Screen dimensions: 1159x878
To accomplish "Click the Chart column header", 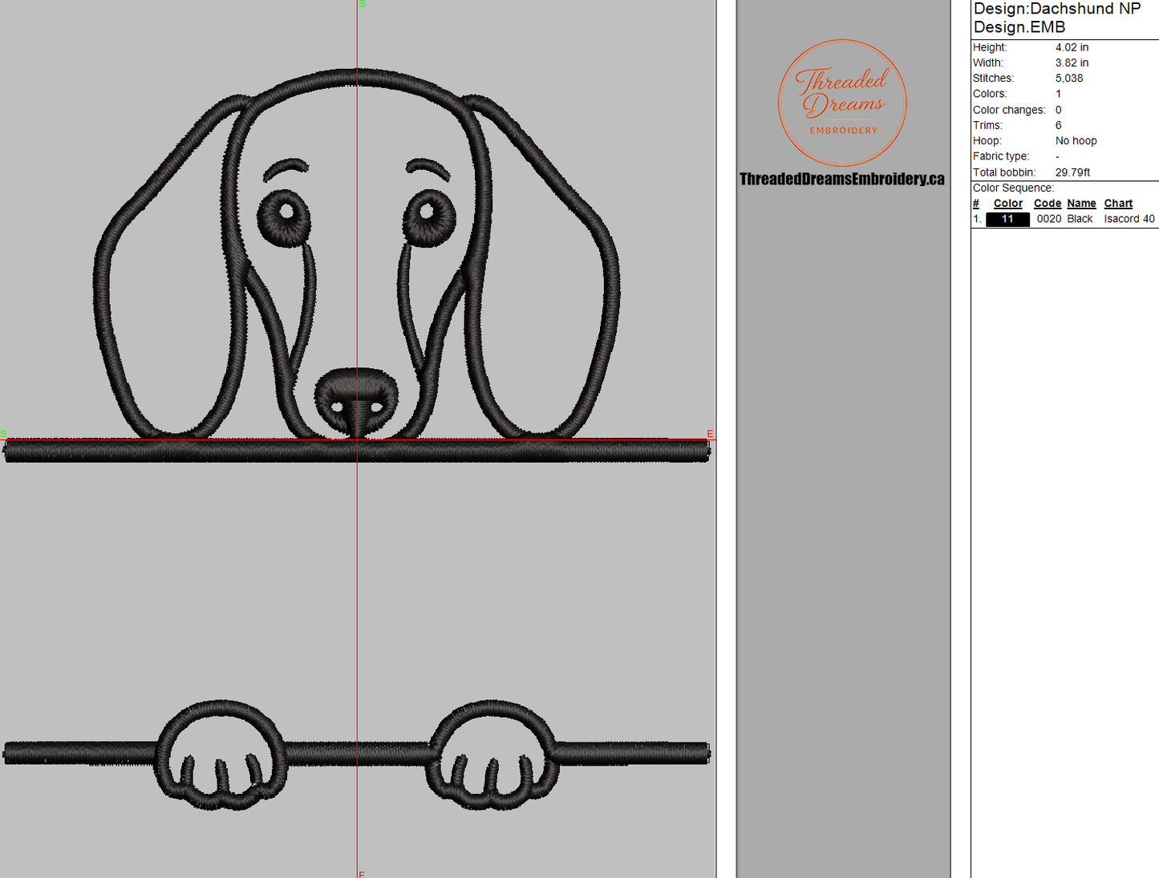I will click(1118, 204).
